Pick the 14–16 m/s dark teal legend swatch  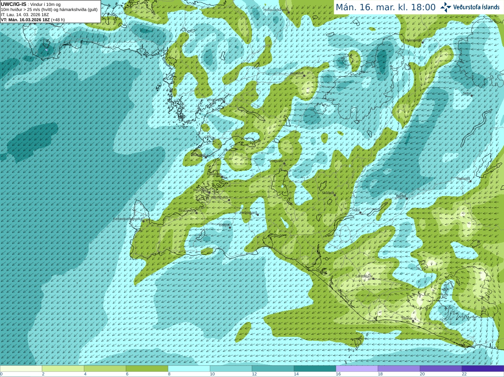(315, 369)
